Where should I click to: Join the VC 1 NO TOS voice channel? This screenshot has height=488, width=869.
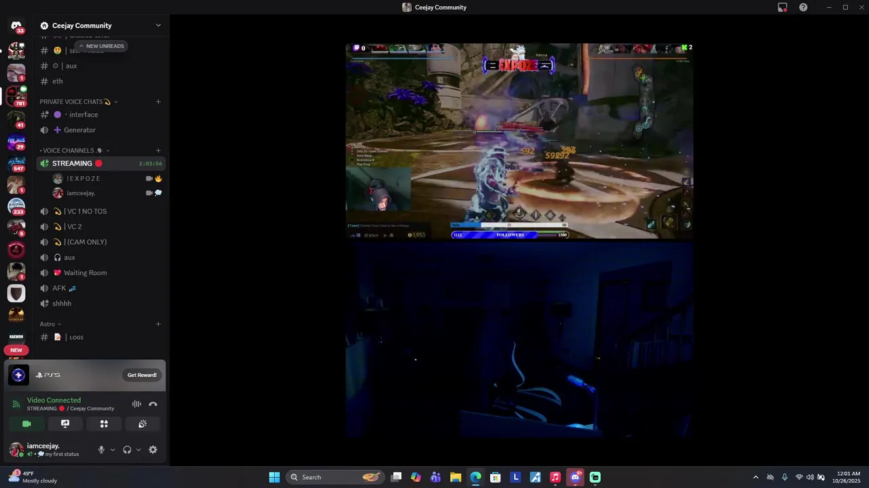tap(101, 211)
